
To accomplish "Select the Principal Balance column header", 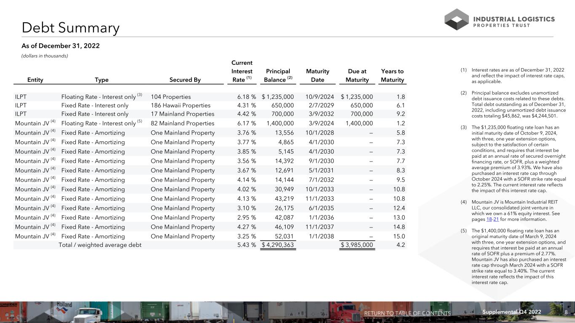I will [x=278, y=76].
